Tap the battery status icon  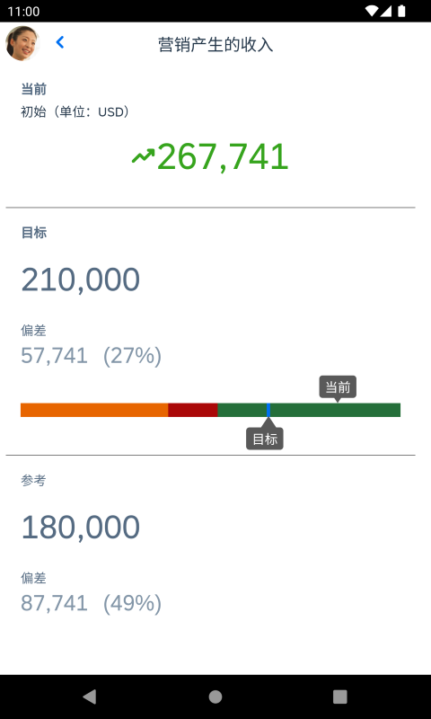click(x=401, y=11)
